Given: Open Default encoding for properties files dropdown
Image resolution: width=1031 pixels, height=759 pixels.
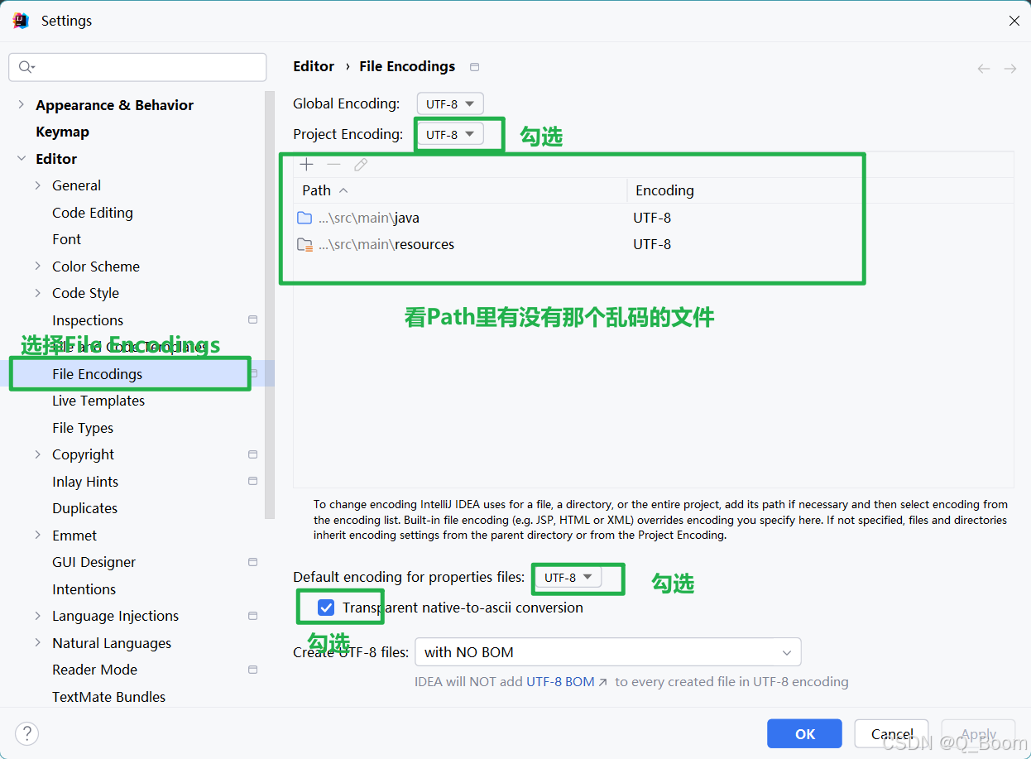Looking at the screenshot, I should pos(568,577).
